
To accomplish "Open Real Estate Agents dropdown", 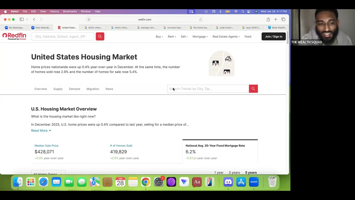I will coord(226,36).
